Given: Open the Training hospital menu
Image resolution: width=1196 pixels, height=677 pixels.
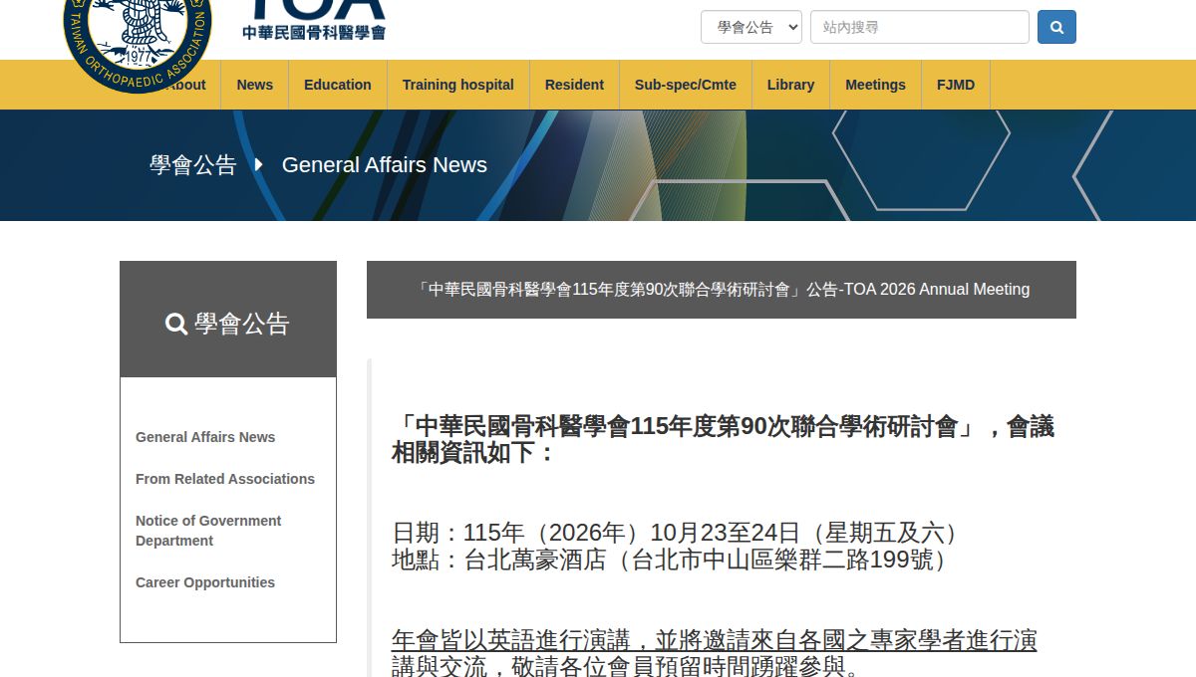Looking at the screenshot, I should tap(458, 85).
